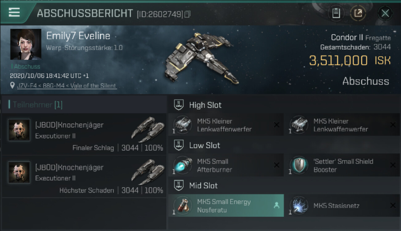Image resolution: width=401 pixels, height=231 pixels.
Task: Click the share export icon
Action: pos(358,13)
